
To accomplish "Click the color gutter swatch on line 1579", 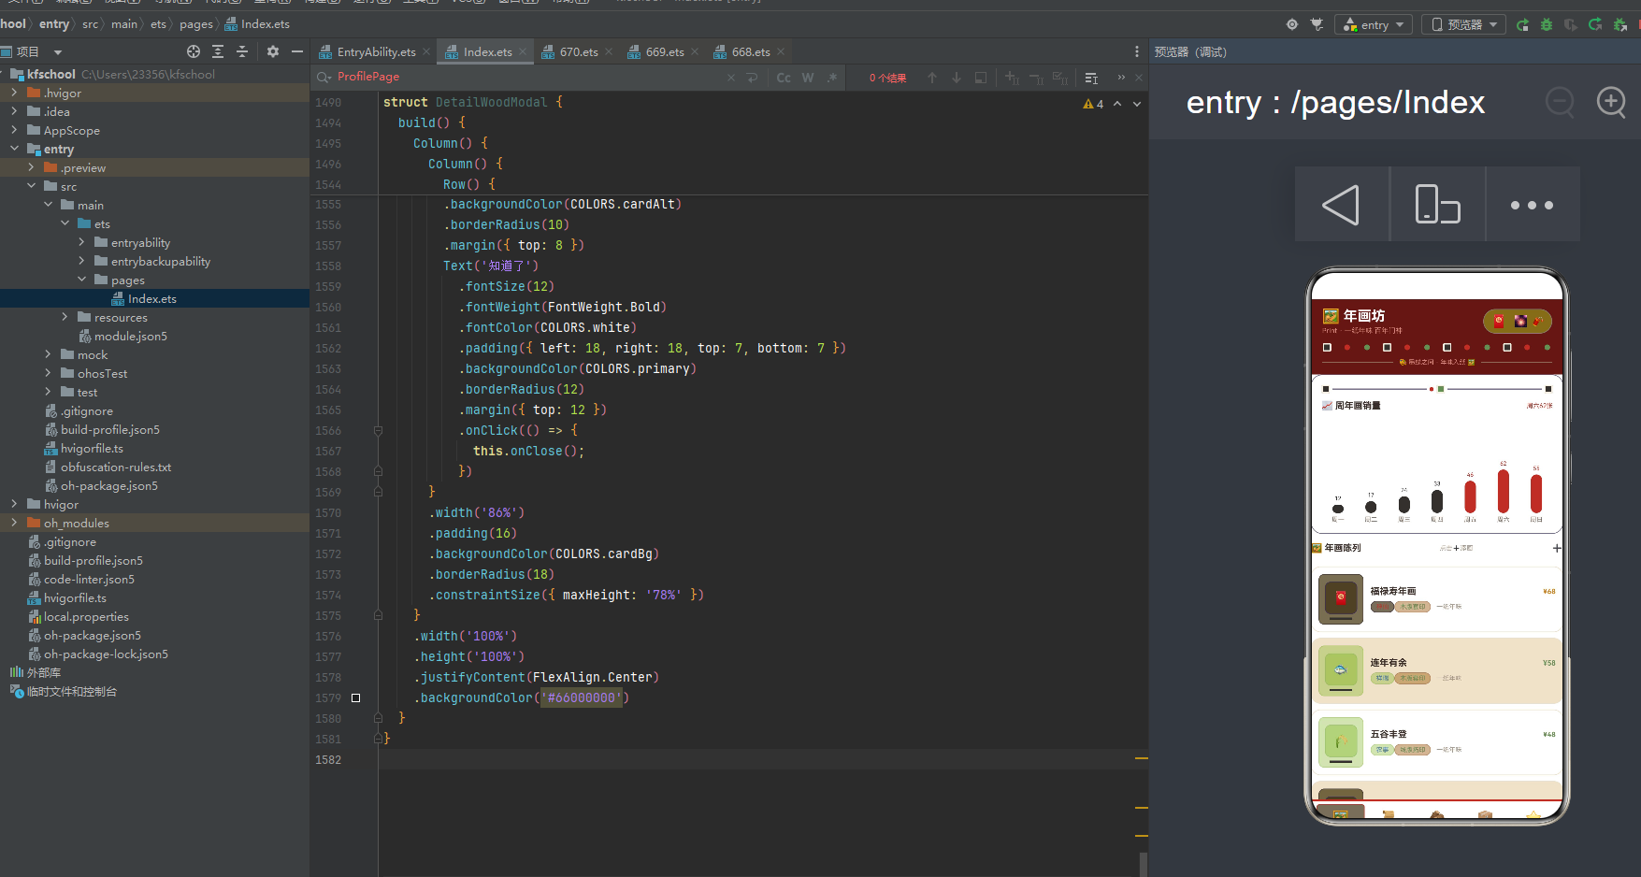I will [355, 698].
